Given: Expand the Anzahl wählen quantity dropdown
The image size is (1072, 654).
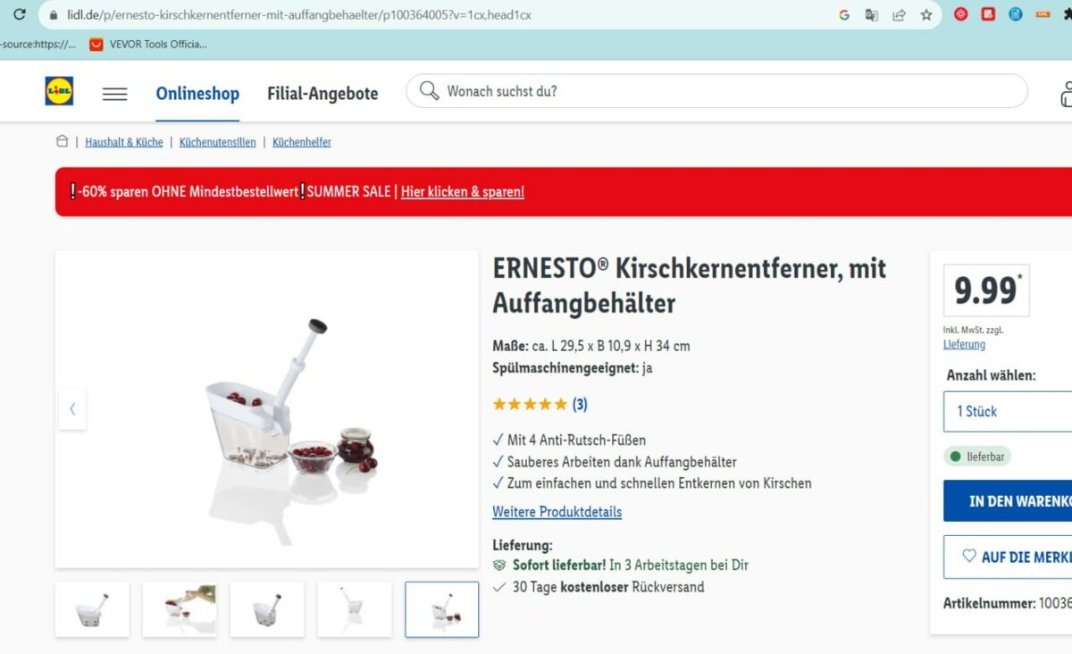Looking at the screenshot, I should (x=1009, y=411).
